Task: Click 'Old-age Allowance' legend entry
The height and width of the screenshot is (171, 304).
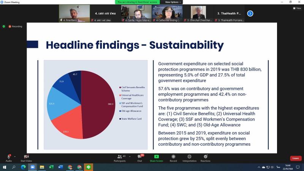Action: pyautogui.click(x=130, y=111)
